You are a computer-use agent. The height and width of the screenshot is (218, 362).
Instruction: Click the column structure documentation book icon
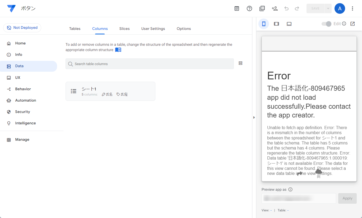click(x=118, y=50)
